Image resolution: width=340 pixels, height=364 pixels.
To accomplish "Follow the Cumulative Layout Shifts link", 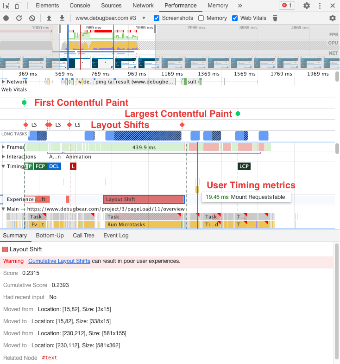I will (59, 261).
